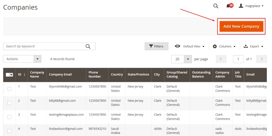Click the Export upload icon
Viewport: 272px width, 136px height.
click(x=246, y=46)
